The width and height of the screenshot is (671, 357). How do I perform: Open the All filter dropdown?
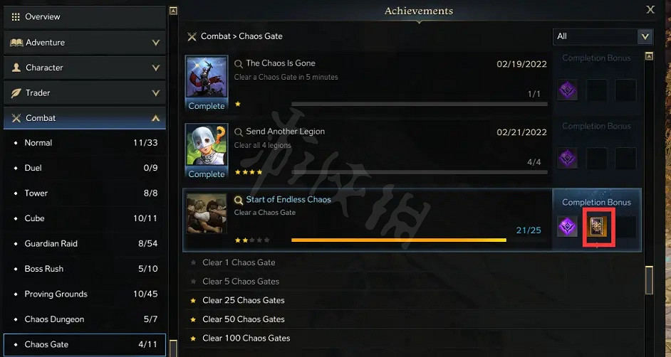[603, 36]
